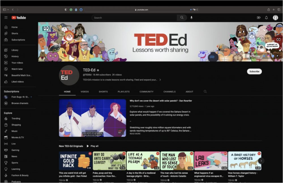Viewport: 283px width, 183px height.
Task: Click the search magnifier button
Action: [182, 18]
